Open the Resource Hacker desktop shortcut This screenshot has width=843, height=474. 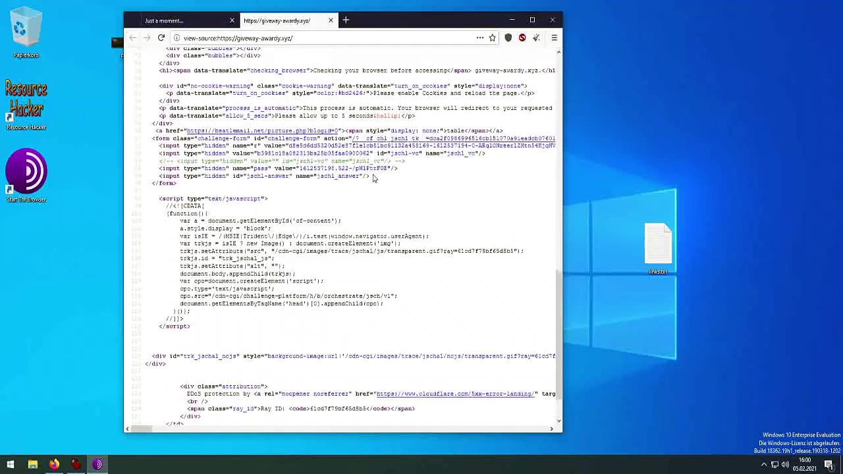point(26,104)
